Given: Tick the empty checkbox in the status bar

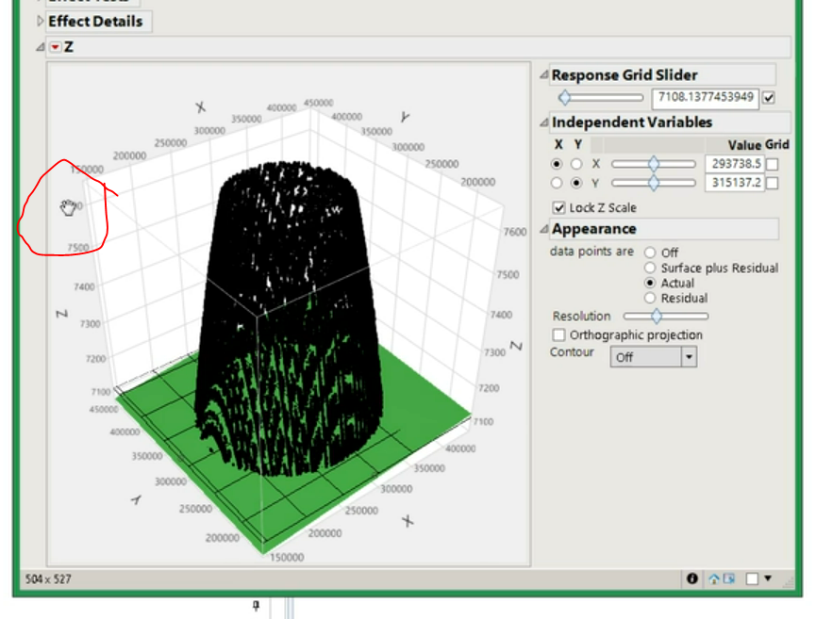Looking at the screenshot, I should tap(752, 578).
